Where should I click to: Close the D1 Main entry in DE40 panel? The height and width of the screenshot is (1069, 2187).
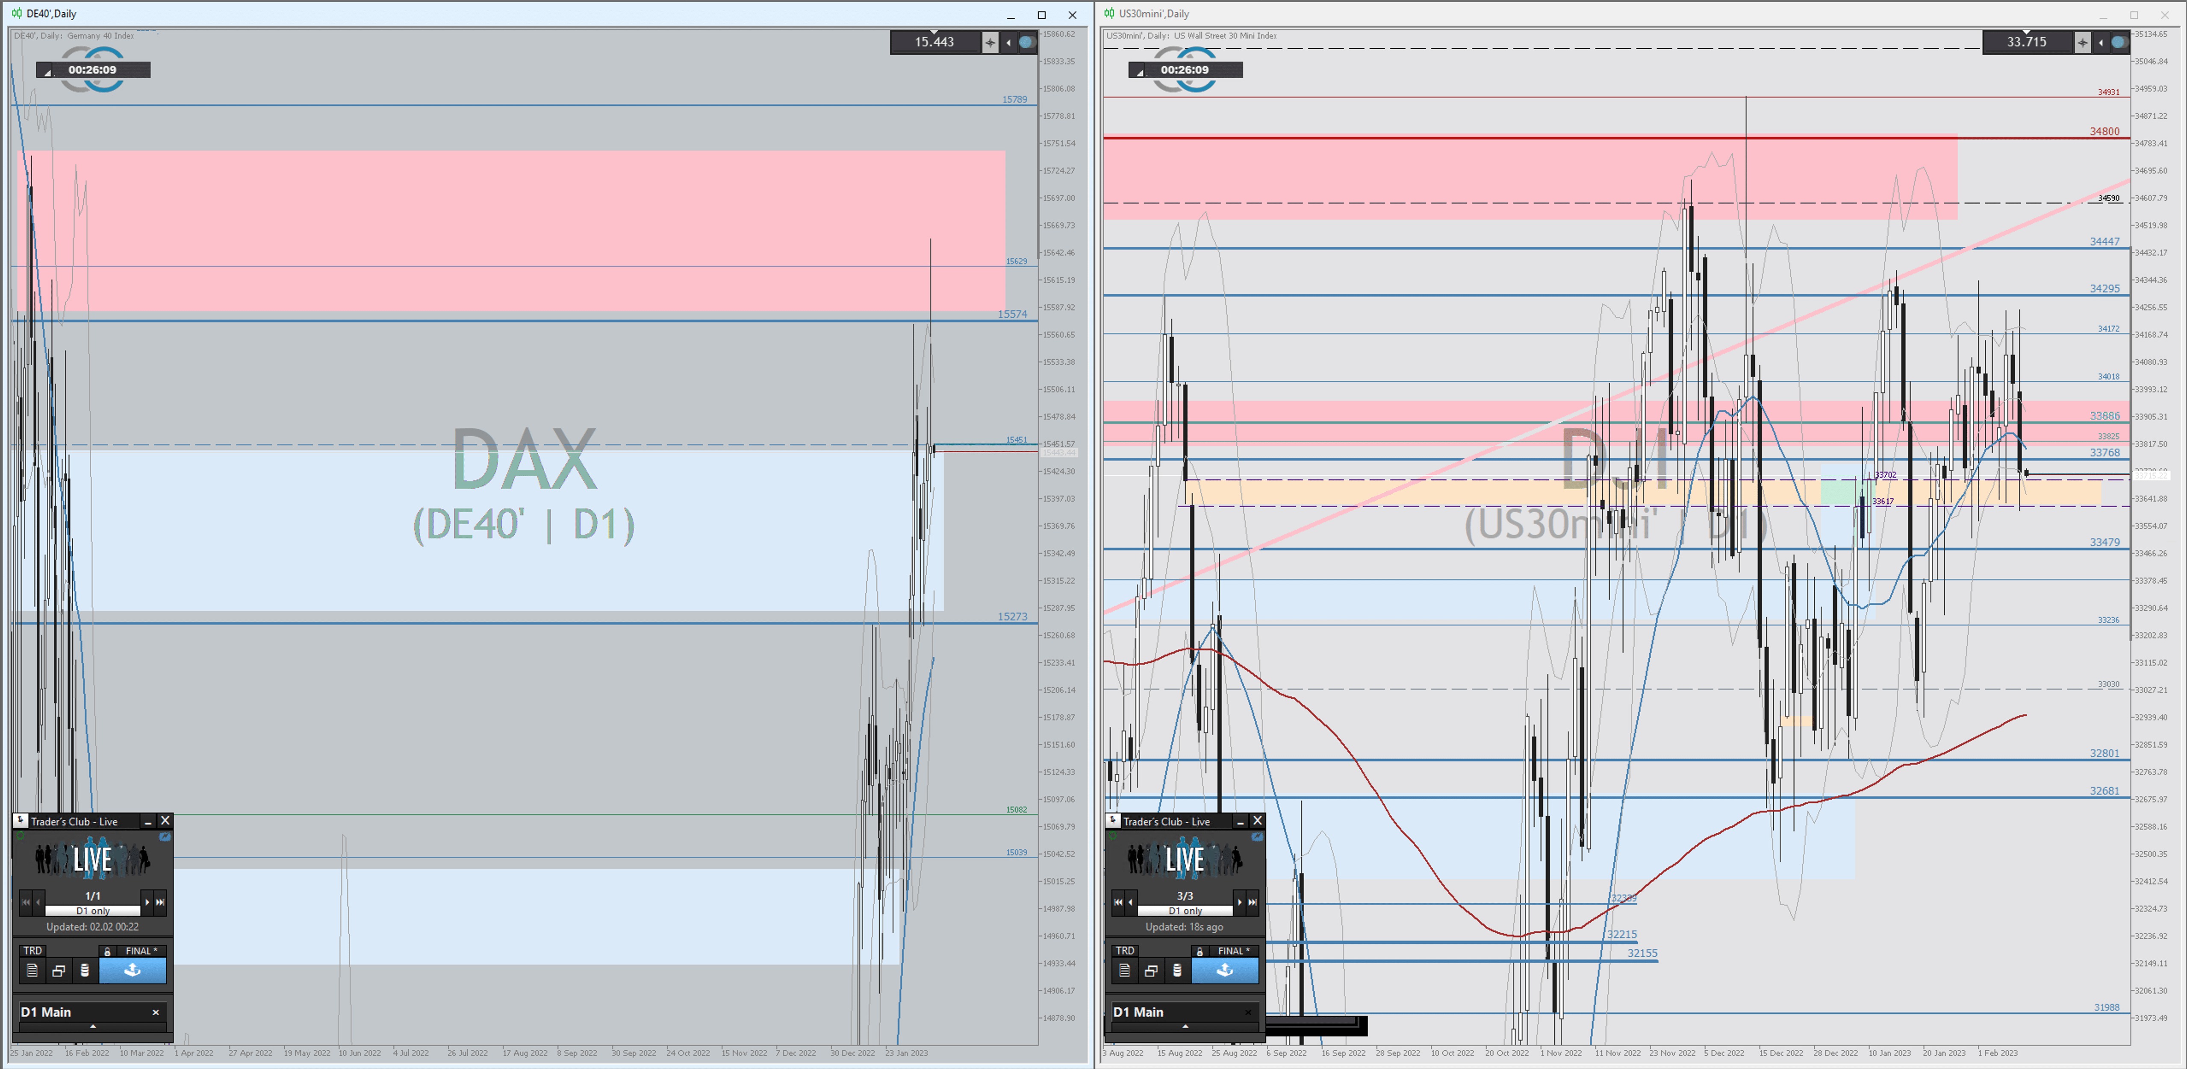click(155, 1012)
